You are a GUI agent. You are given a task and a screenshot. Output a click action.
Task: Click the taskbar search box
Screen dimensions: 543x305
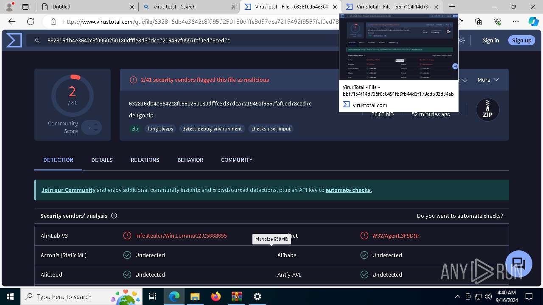[x=82, y=297]
